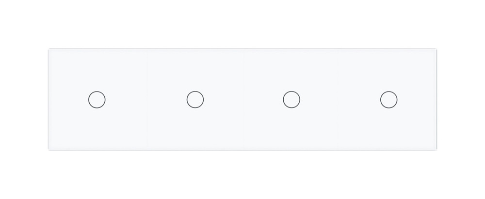Click the bottom-left corner of the switch panel
The height and width of the screenshot is (199, 485).
tap(49, 149)
